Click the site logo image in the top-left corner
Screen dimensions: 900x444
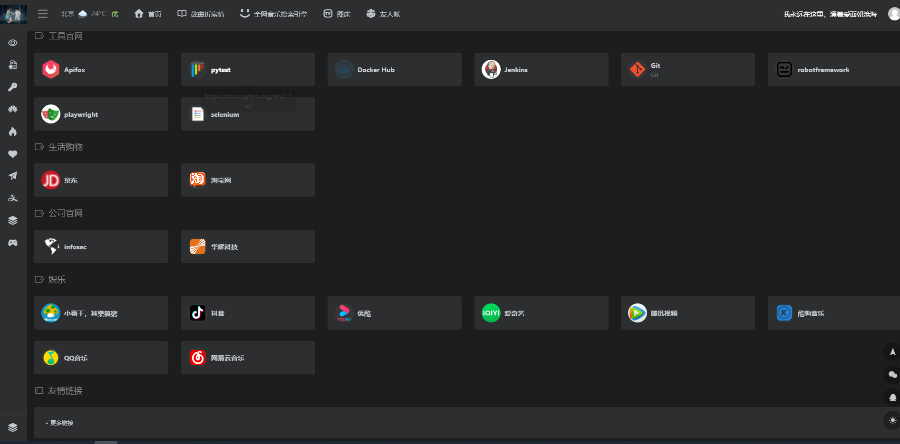13,14
